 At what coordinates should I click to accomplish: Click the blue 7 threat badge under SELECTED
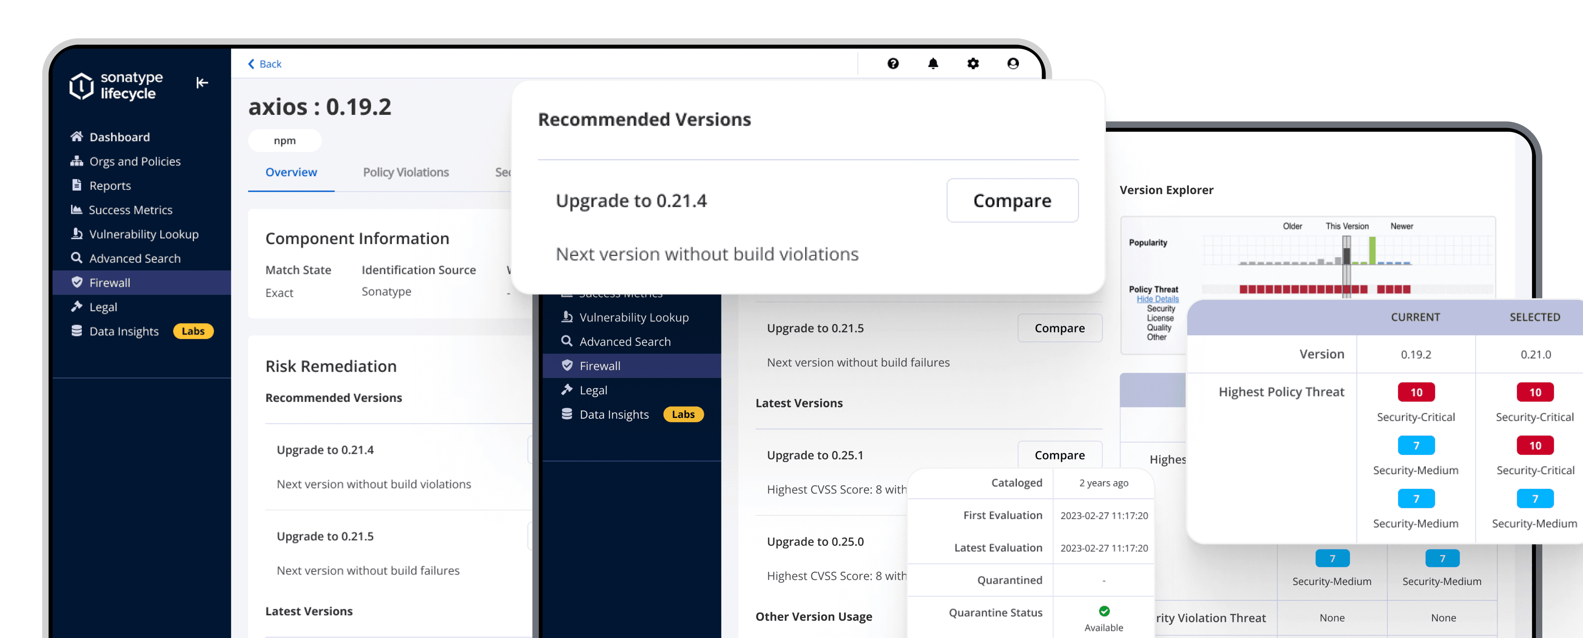1534,498
